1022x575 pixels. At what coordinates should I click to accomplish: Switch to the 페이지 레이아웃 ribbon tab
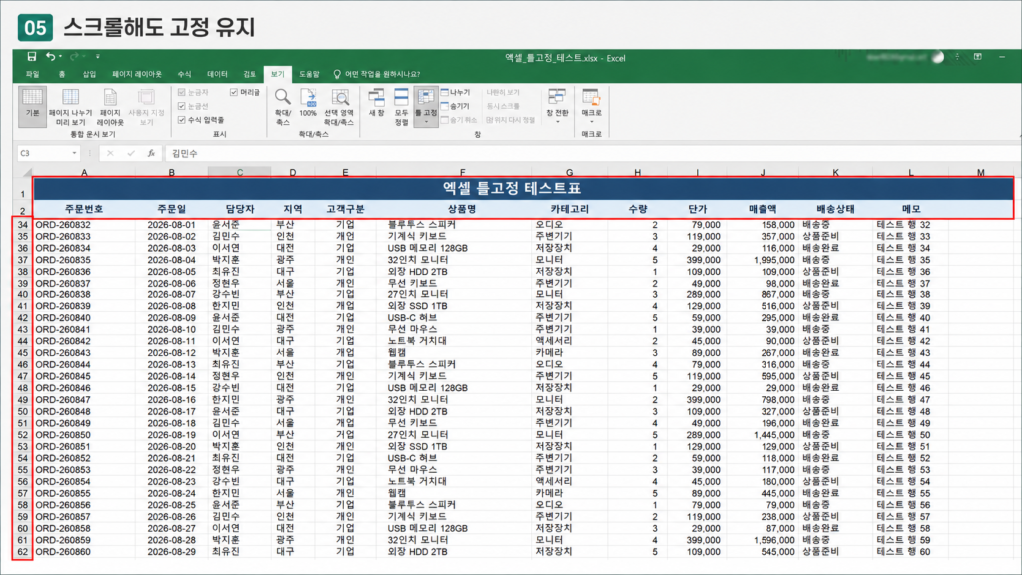136,74
